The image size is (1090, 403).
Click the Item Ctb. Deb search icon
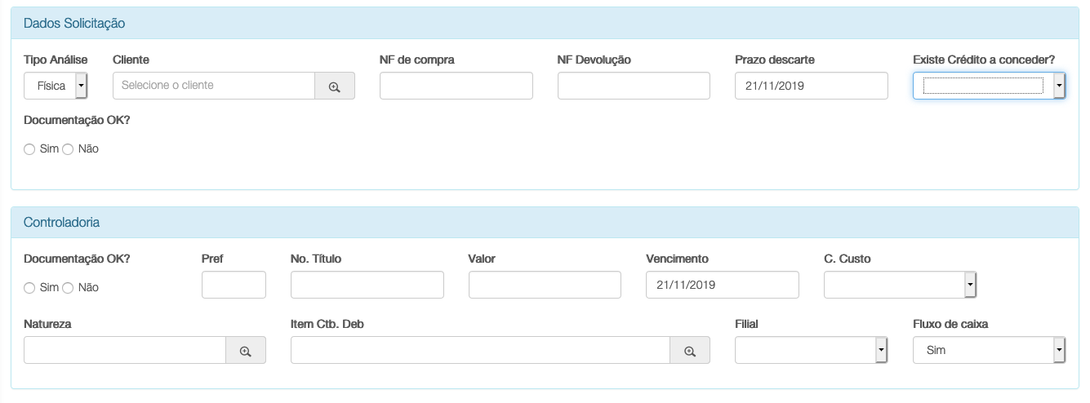tap(690, 350)
